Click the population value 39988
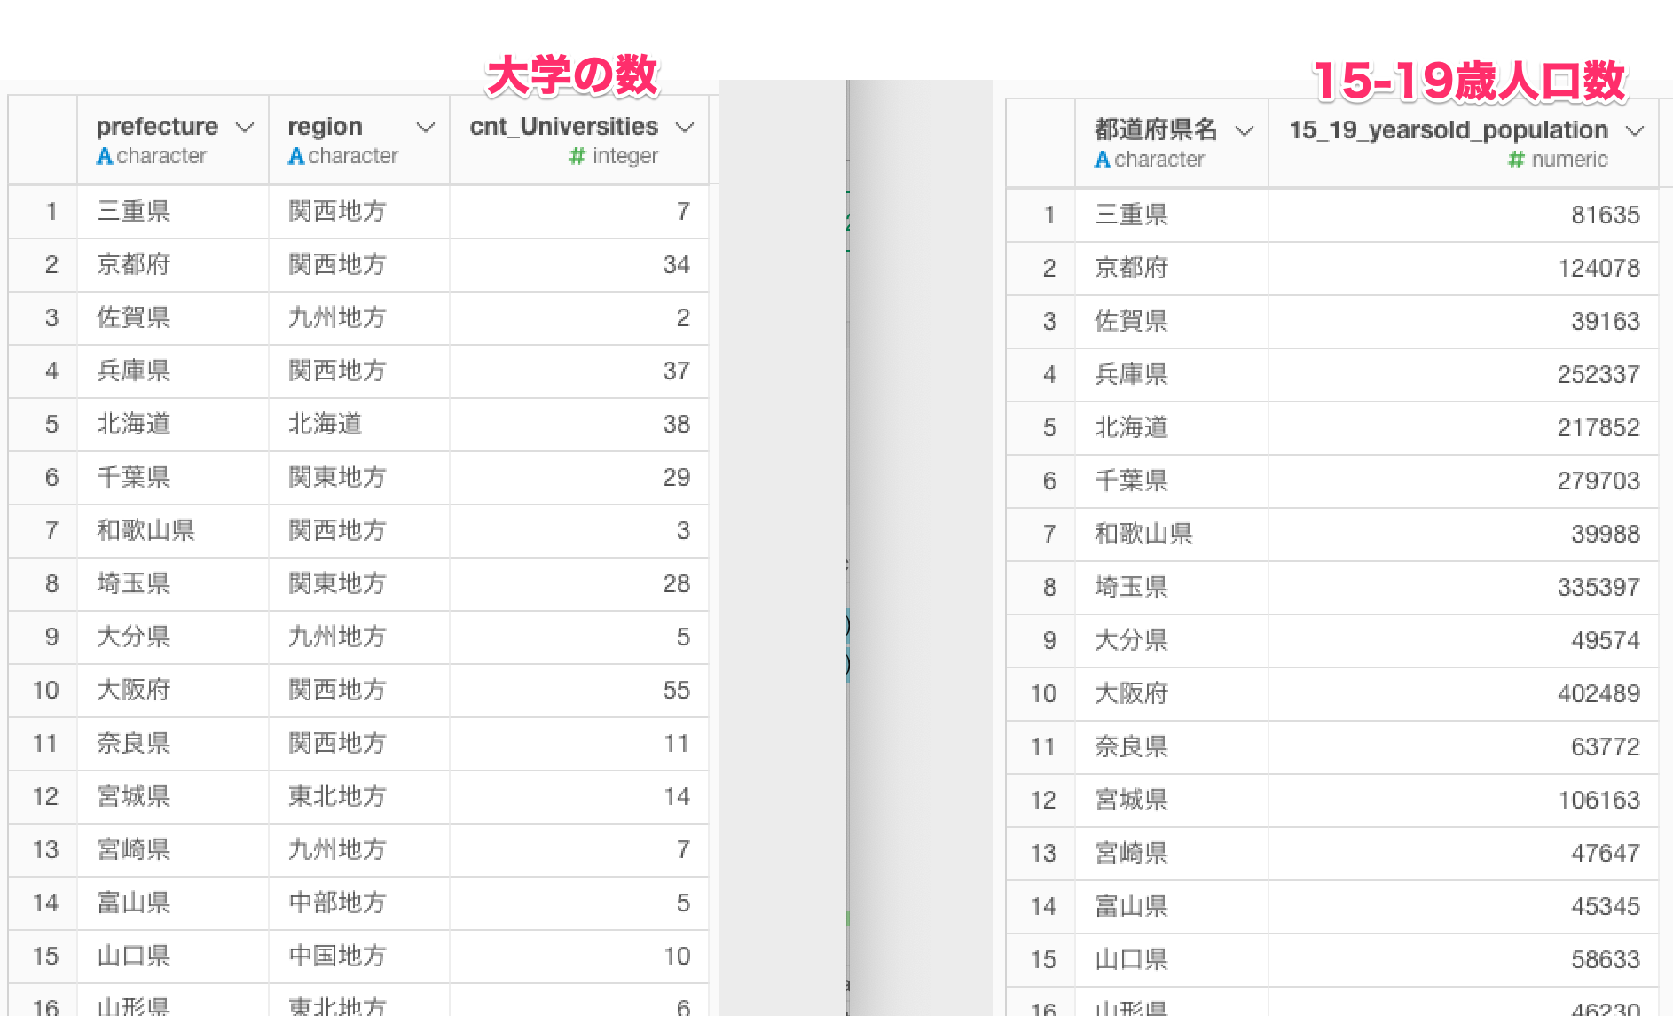The image size is (1673, 1016). click(1464, 535)
